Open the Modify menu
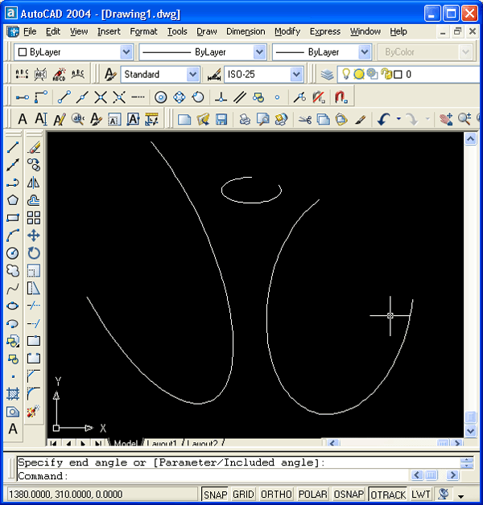483x505 pixels. [287, 31]
